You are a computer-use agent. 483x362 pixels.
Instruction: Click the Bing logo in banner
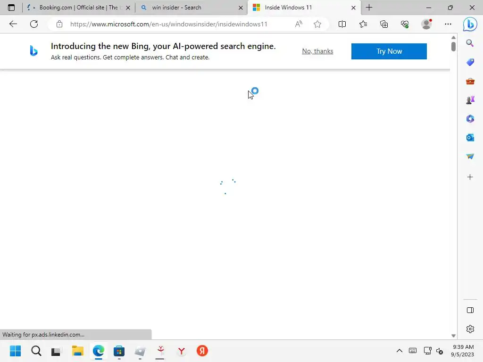(x=33, y=51)
